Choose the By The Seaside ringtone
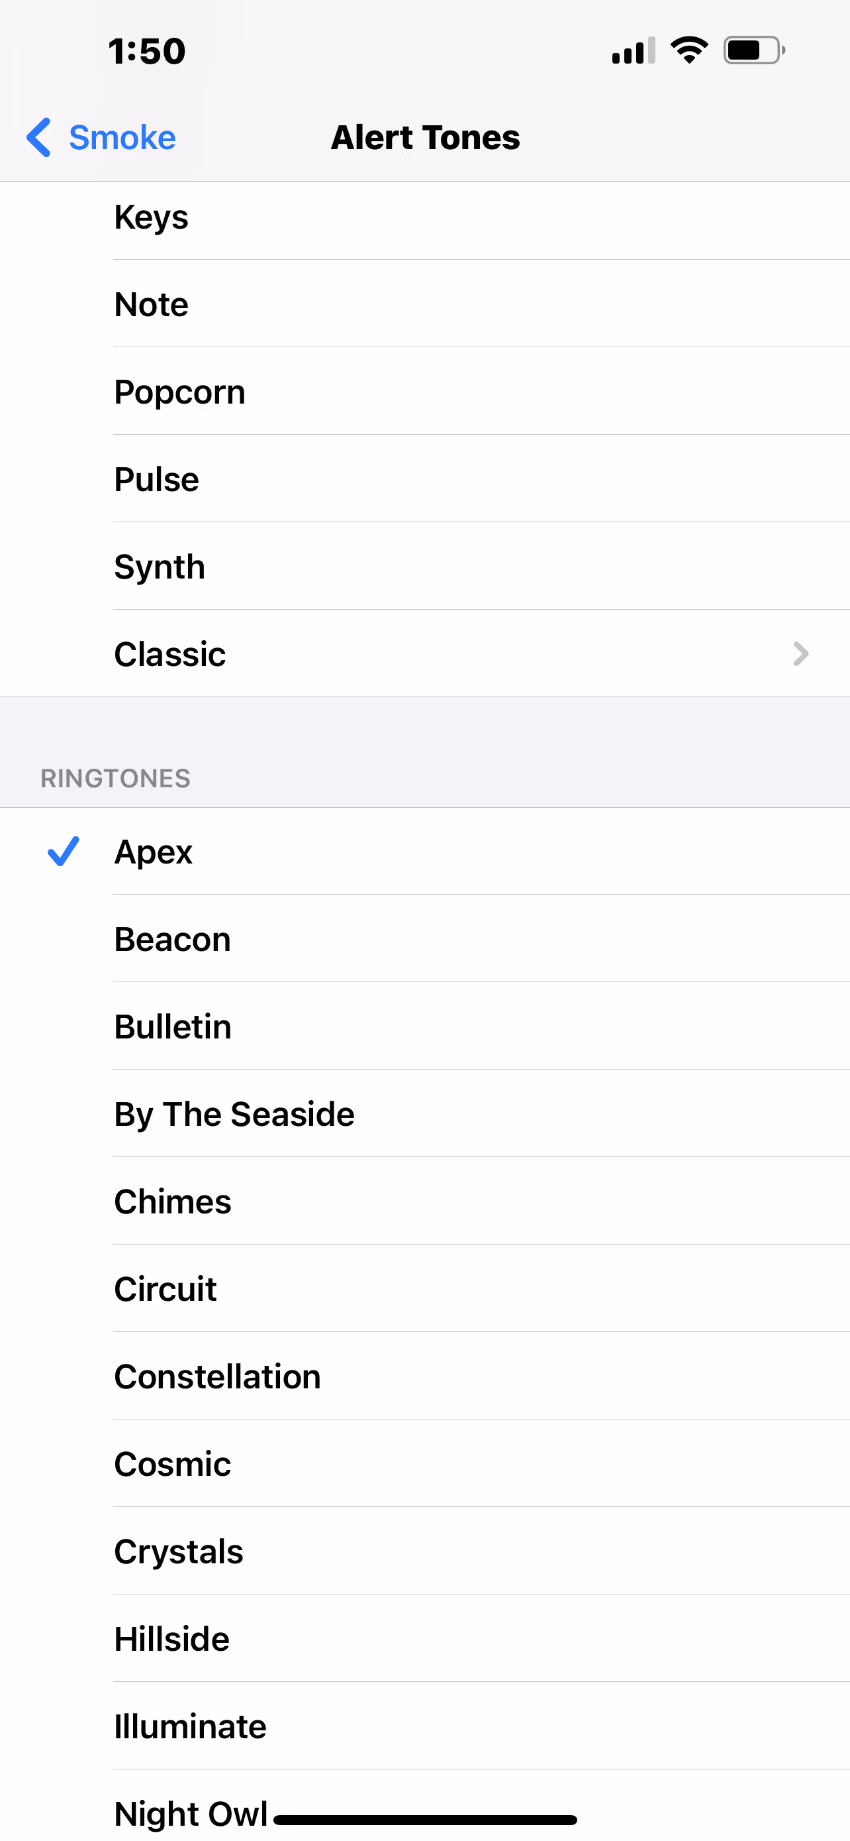The height and width of the screenshot is (1841, 850). (424, 1113)
